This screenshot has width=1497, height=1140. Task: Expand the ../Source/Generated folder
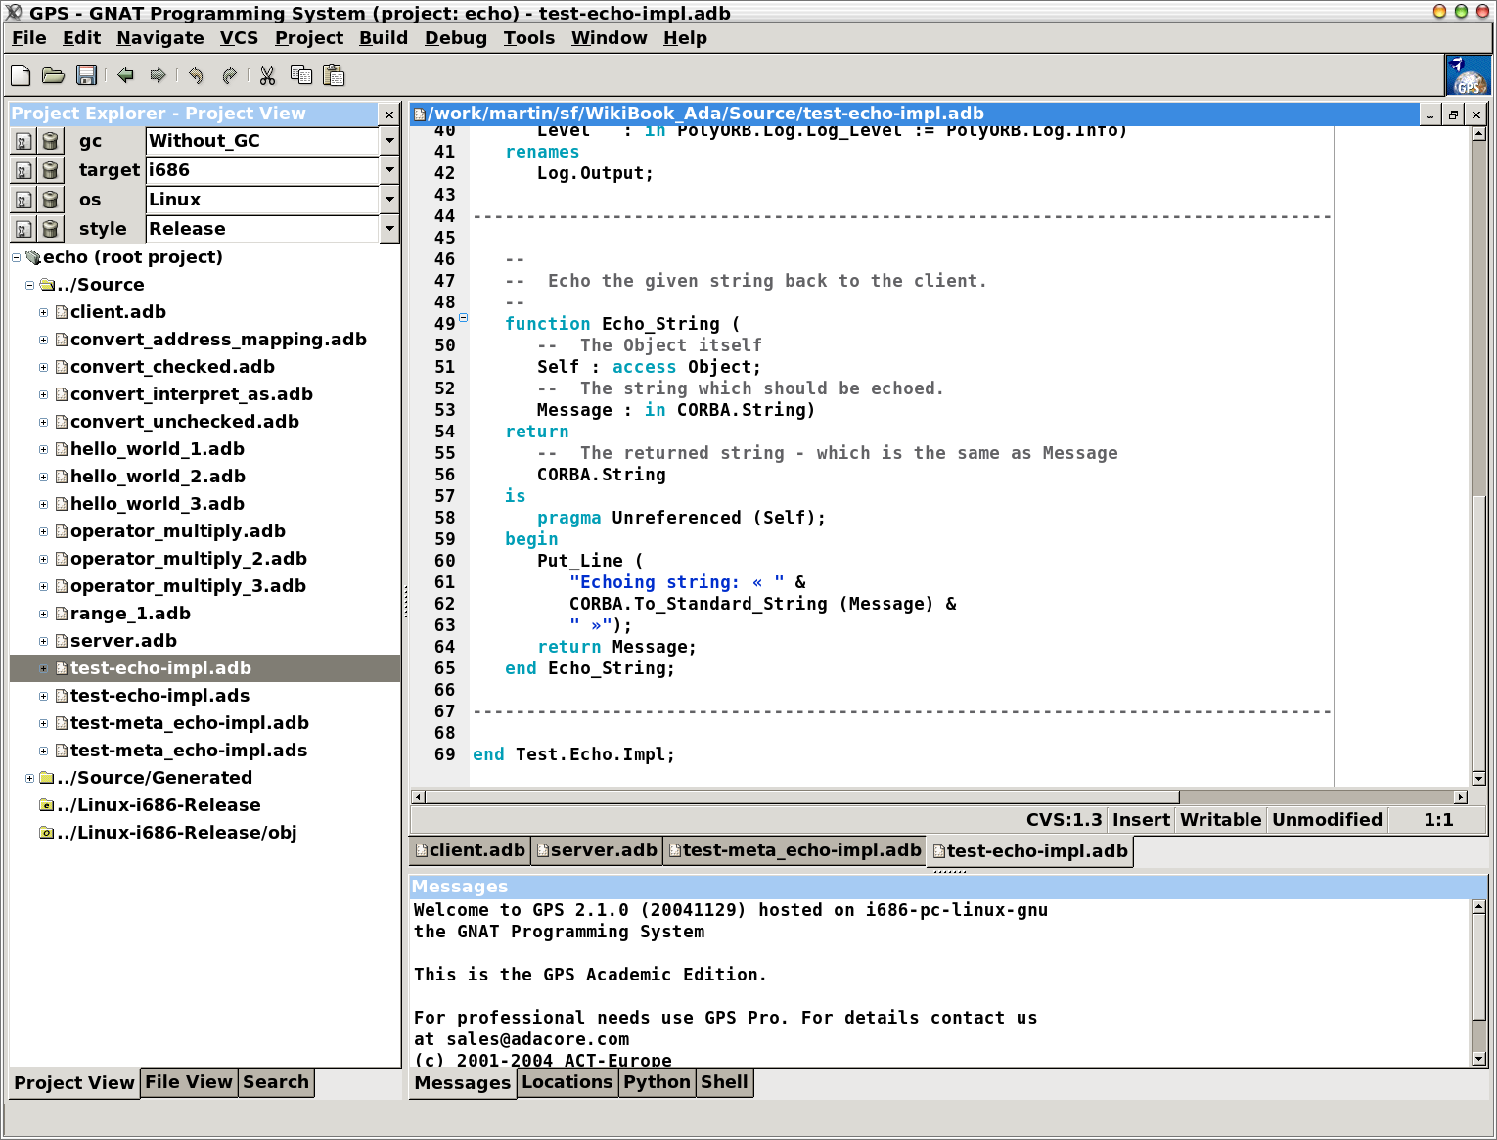click(x=29, y=778)
